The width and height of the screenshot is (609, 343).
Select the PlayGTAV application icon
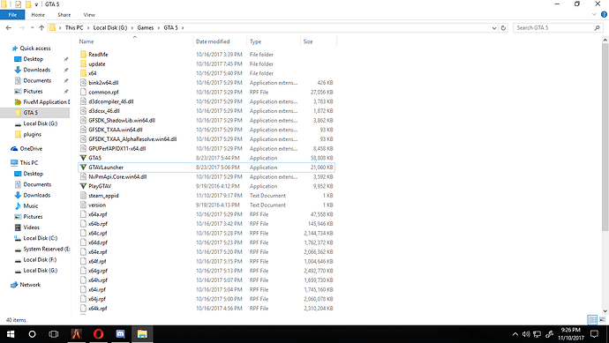tap(83, 186)
